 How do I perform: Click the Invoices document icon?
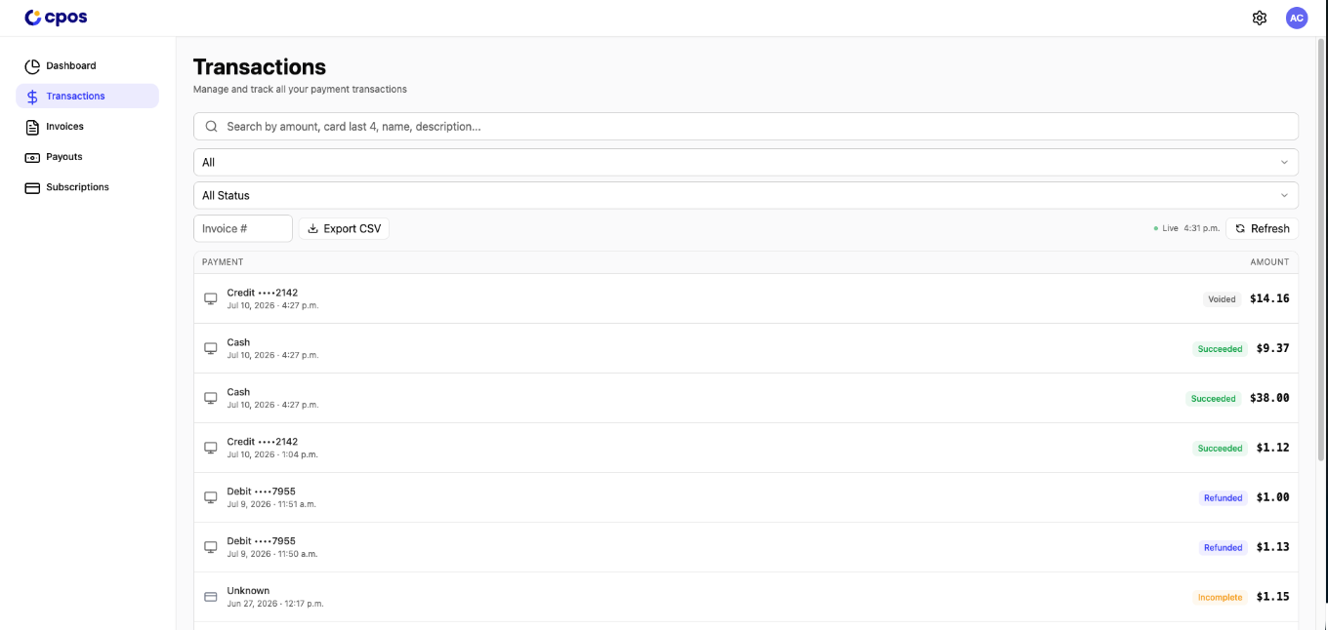32,127
